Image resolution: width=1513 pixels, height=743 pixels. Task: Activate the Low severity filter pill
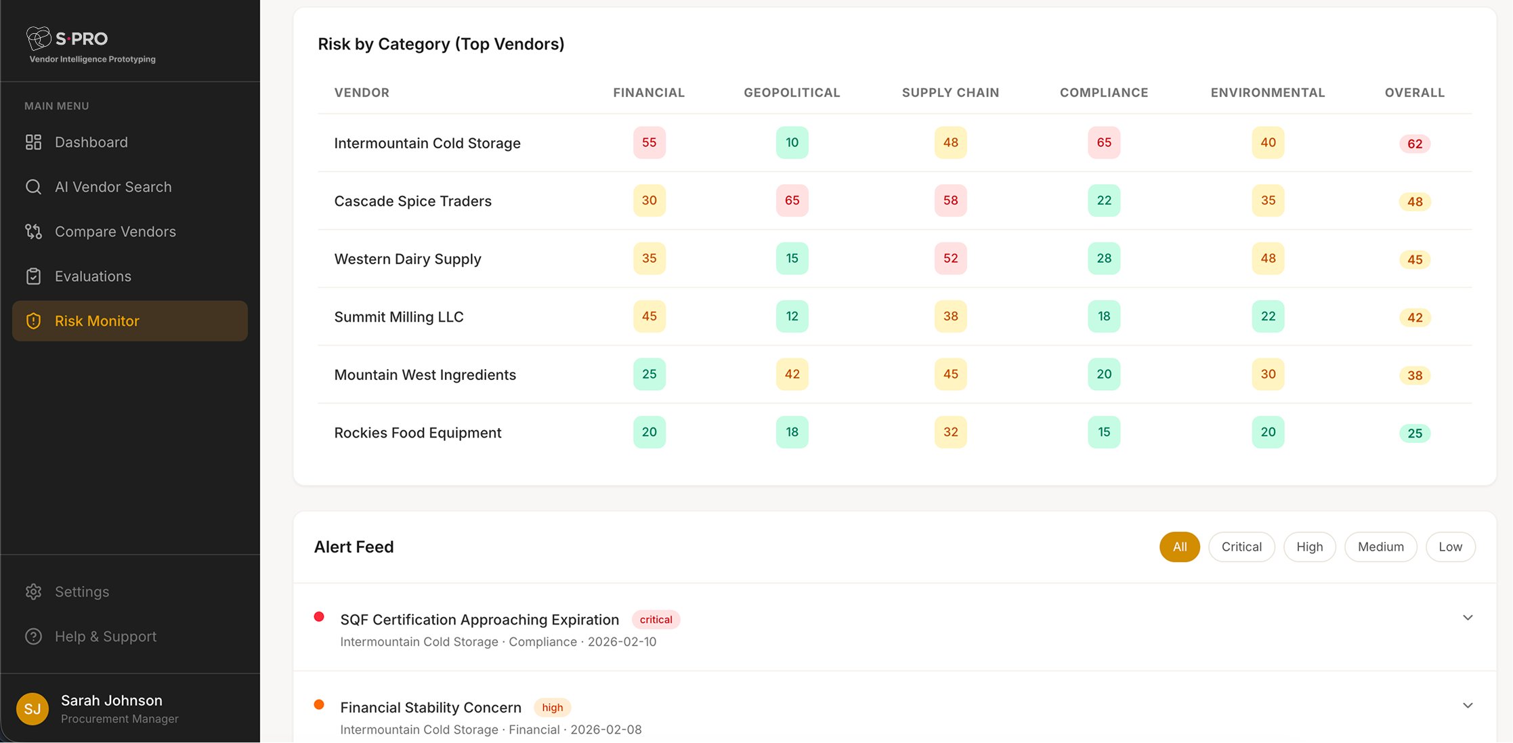coord(1450,547)
